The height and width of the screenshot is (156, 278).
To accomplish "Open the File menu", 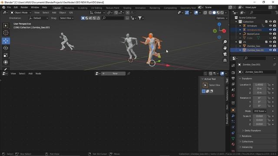I will pos(9,7).
